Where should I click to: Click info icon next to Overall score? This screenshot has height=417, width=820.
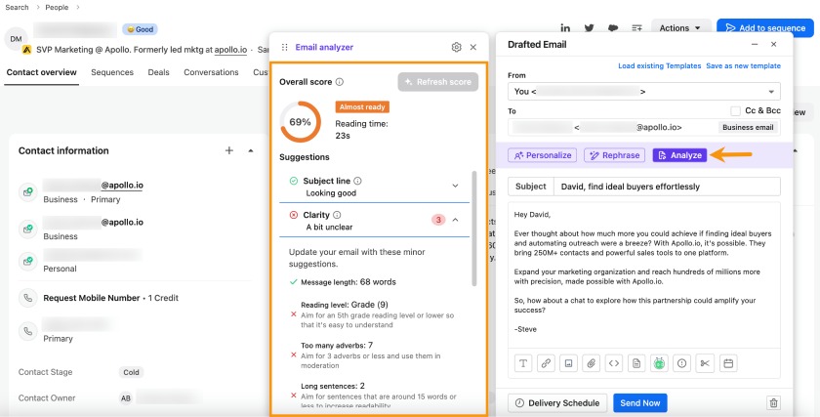pyautogui.click(x=340, y=82)
